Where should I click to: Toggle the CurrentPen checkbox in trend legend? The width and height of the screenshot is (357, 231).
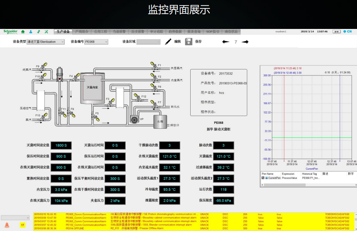[x=263, y=178]
